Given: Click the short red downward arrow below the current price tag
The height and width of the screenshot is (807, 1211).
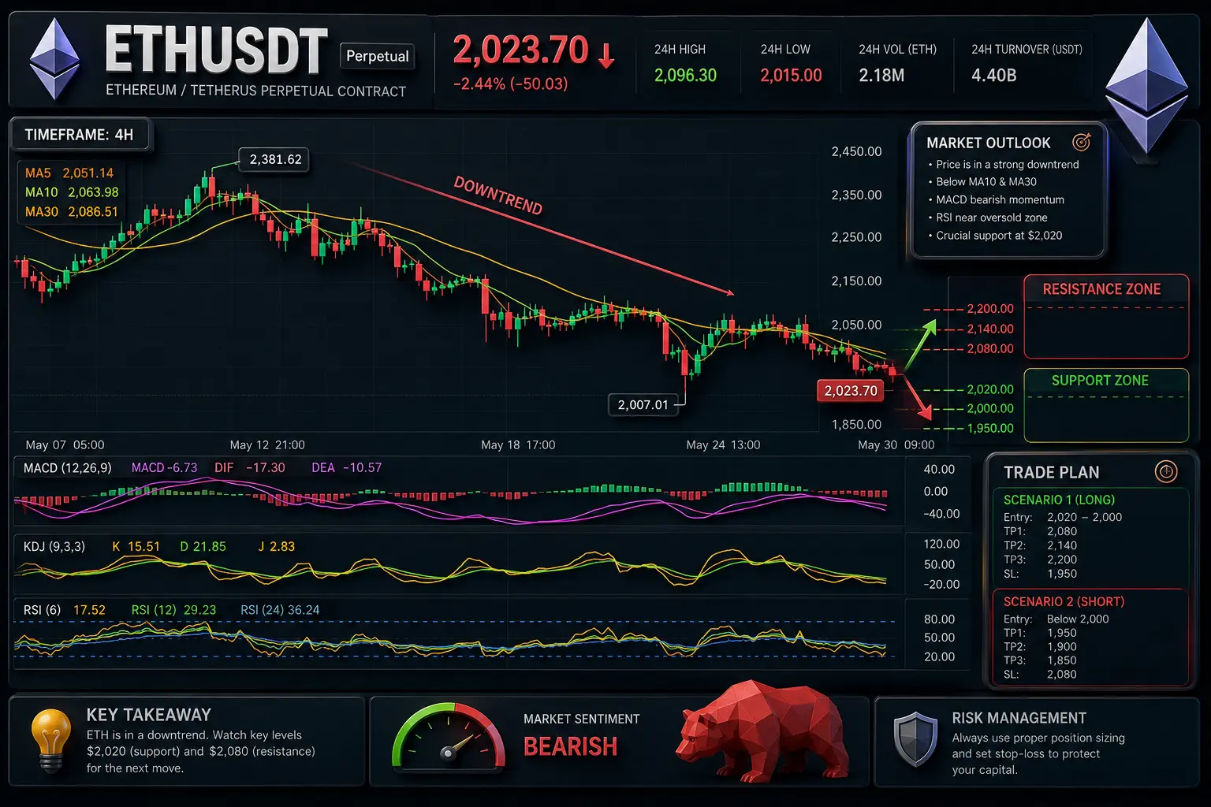Looking at the screenshot, I should tap(916, 397).
